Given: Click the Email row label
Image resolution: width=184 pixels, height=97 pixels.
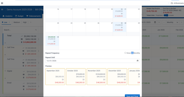Looking at the screenshot, I should point(9,83).
